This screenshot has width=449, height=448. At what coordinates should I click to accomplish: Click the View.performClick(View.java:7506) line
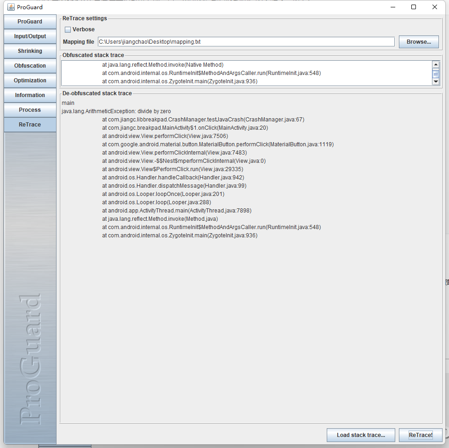click(x=165, y=136)
